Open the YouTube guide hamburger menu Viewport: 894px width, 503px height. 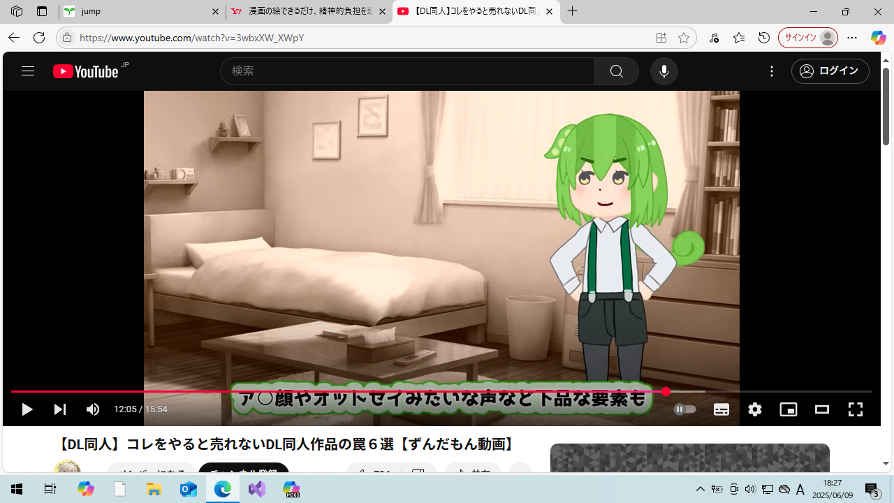(28, 71)
